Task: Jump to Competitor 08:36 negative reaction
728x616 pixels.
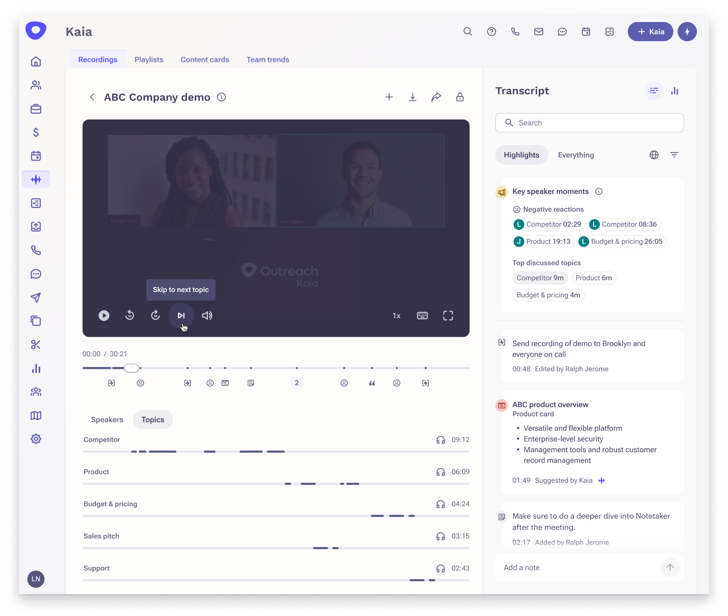Action: [624, 224]
